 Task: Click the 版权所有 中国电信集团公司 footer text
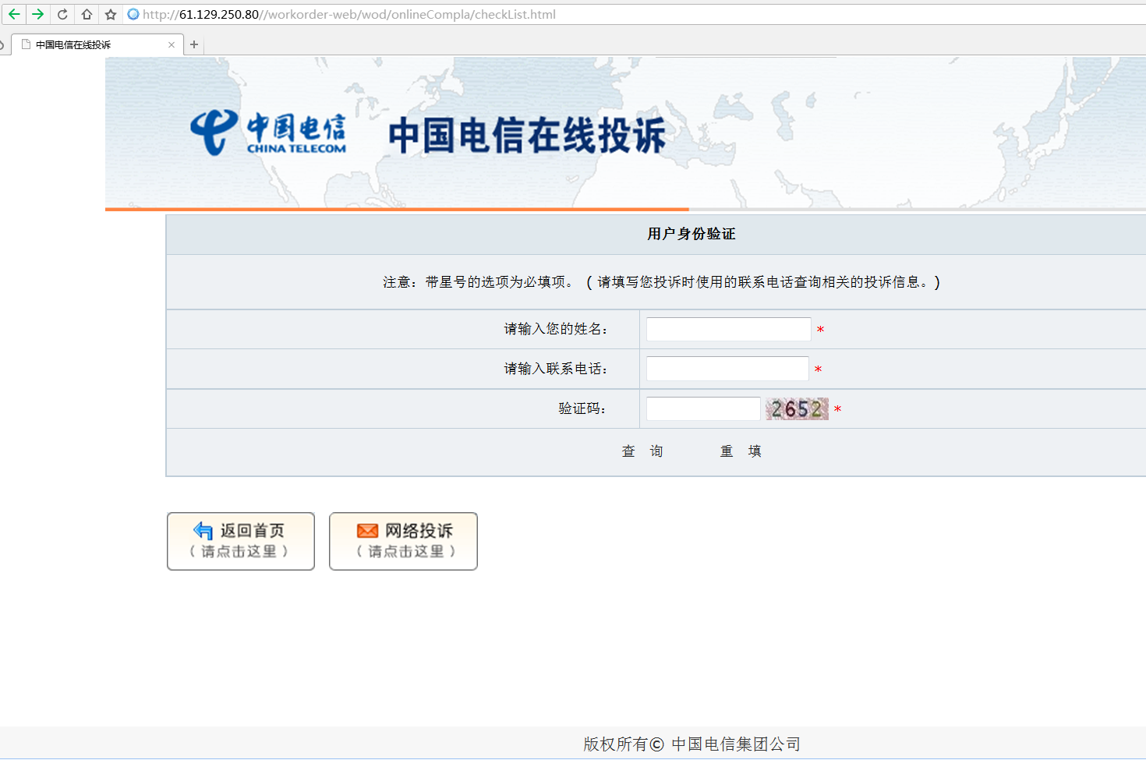click(692, 744)
